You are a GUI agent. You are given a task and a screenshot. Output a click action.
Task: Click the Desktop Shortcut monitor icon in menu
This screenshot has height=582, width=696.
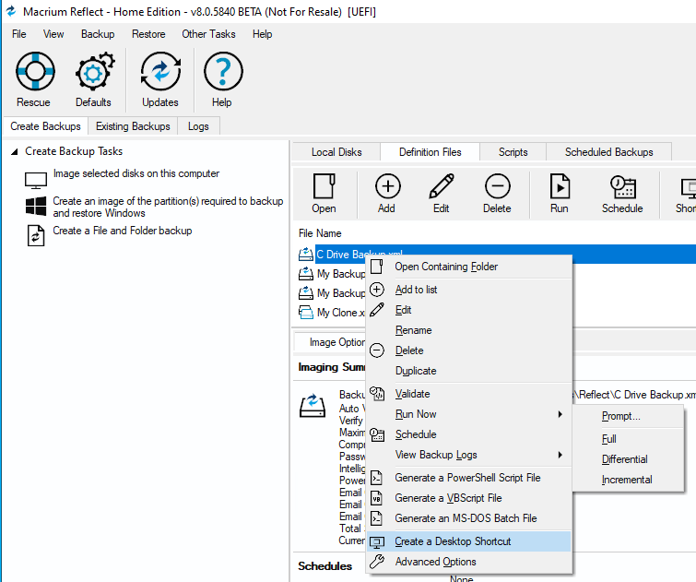click(377, 542)
